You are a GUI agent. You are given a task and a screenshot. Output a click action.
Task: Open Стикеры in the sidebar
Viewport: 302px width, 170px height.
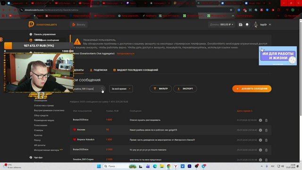(x=39, y=130)
